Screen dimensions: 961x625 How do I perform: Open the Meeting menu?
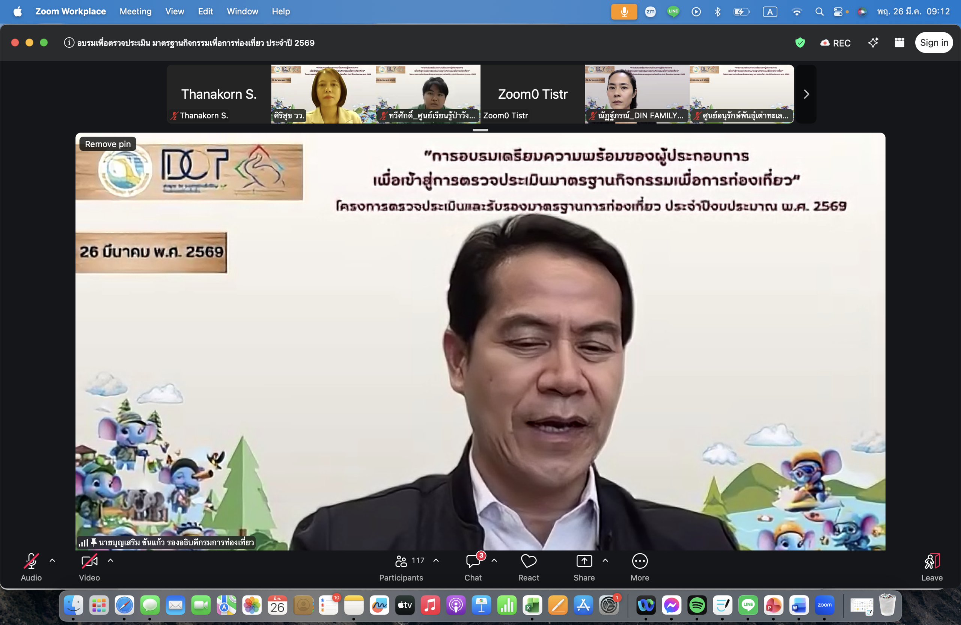(135, 11)
